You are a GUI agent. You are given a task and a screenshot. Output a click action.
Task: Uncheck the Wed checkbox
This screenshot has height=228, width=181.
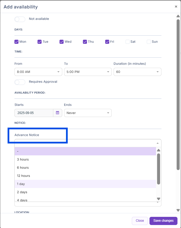tap(61, 42)
